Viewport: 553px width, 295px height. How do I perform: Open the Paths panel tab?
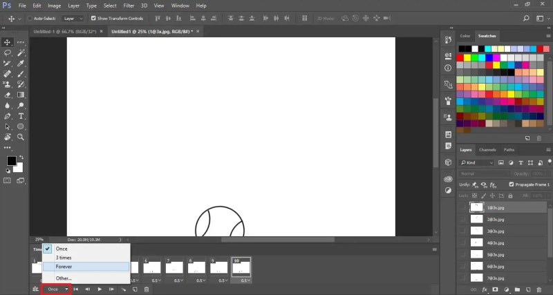(x=509, y=150)
